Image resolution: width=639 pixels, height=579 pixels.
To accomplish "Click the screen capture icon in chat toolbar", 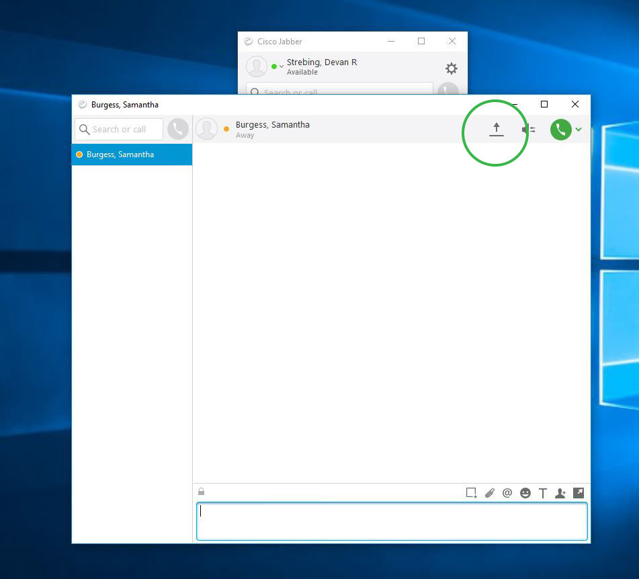I will (471, 493).
